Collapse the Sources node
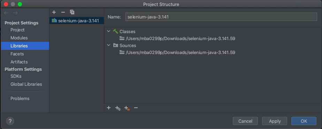Image resolution: width=322 pixels, height=129 pixels. coord(109,45)
